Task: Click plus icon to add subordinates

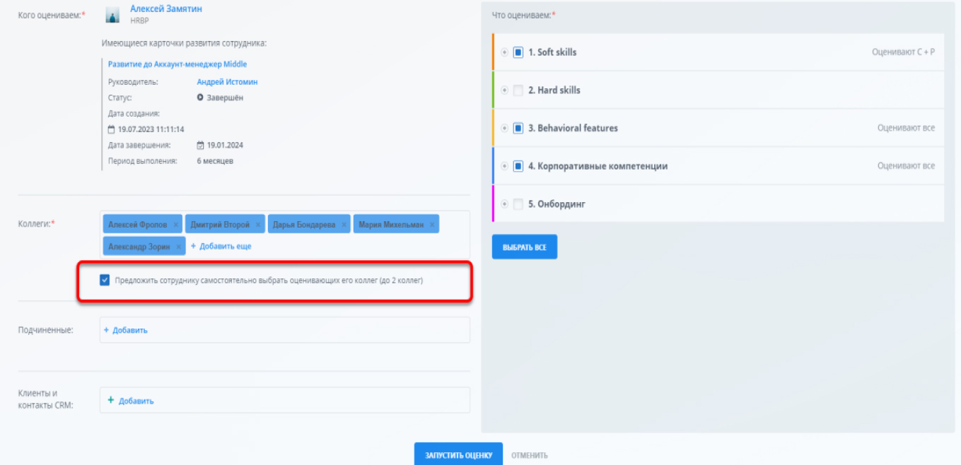Action: coord(107,330)
